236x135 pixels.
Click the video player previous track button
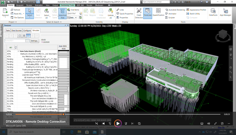click(103, 123)
